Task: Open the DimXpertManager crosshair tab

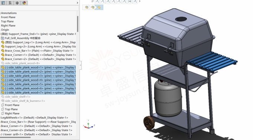Action: (x=17, y=3)
